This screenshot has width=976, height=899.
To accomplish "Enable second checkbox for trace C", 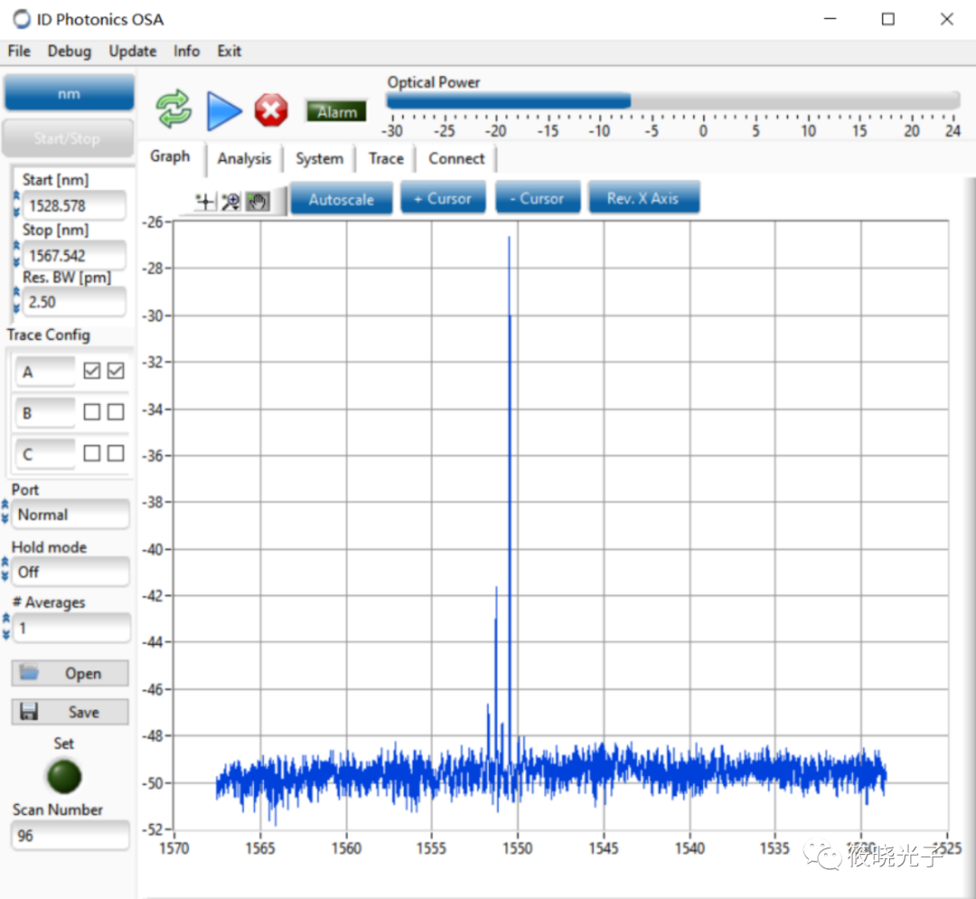I will (116, 454).
